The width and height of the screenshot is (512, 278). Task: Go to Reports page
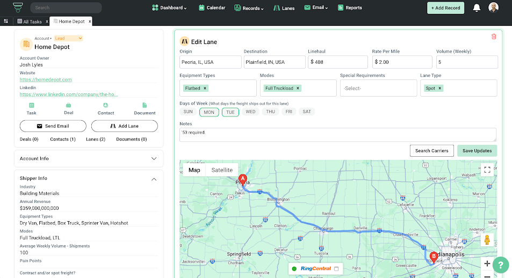coord(350,8)
